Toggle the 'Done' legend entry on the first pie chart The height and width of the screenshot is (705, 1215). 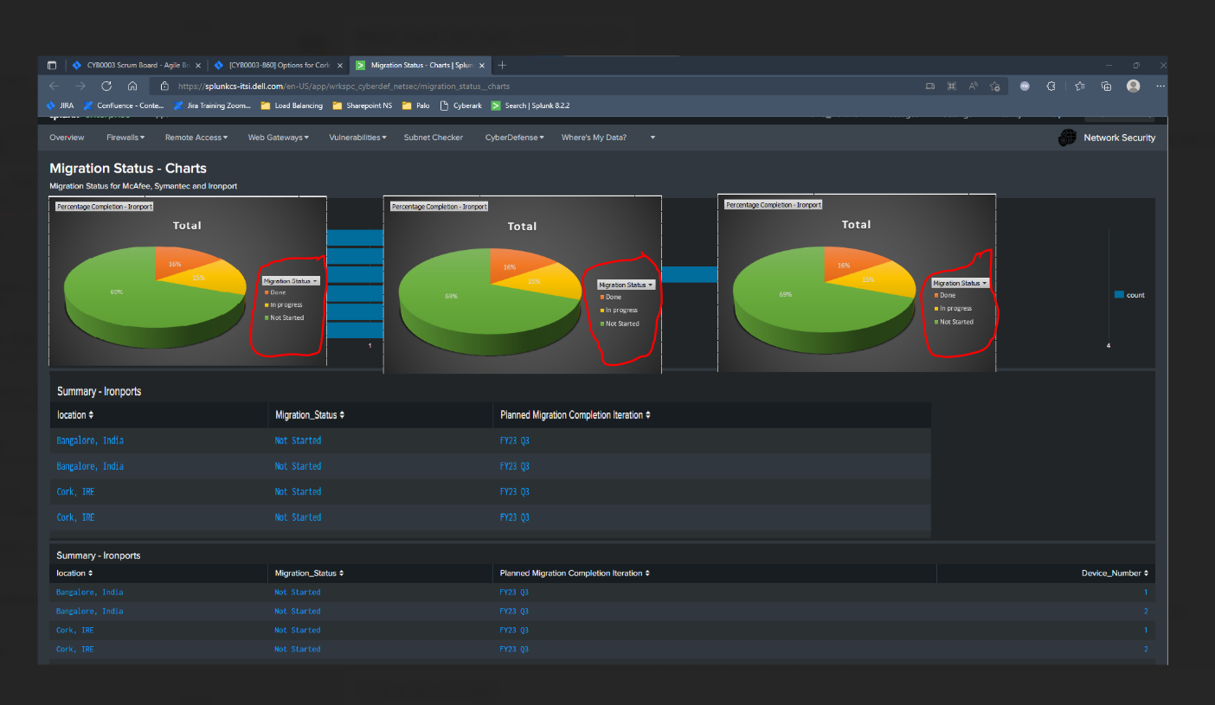(277, 292)
